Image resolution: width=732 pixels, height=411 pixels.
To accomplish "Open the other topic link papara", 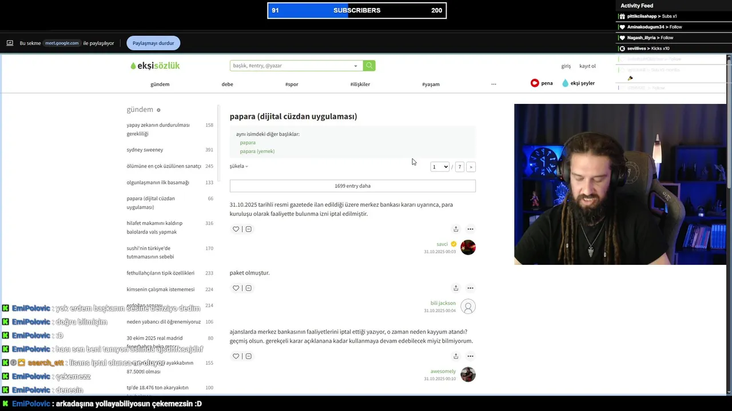I will click(x=248, y=143).
